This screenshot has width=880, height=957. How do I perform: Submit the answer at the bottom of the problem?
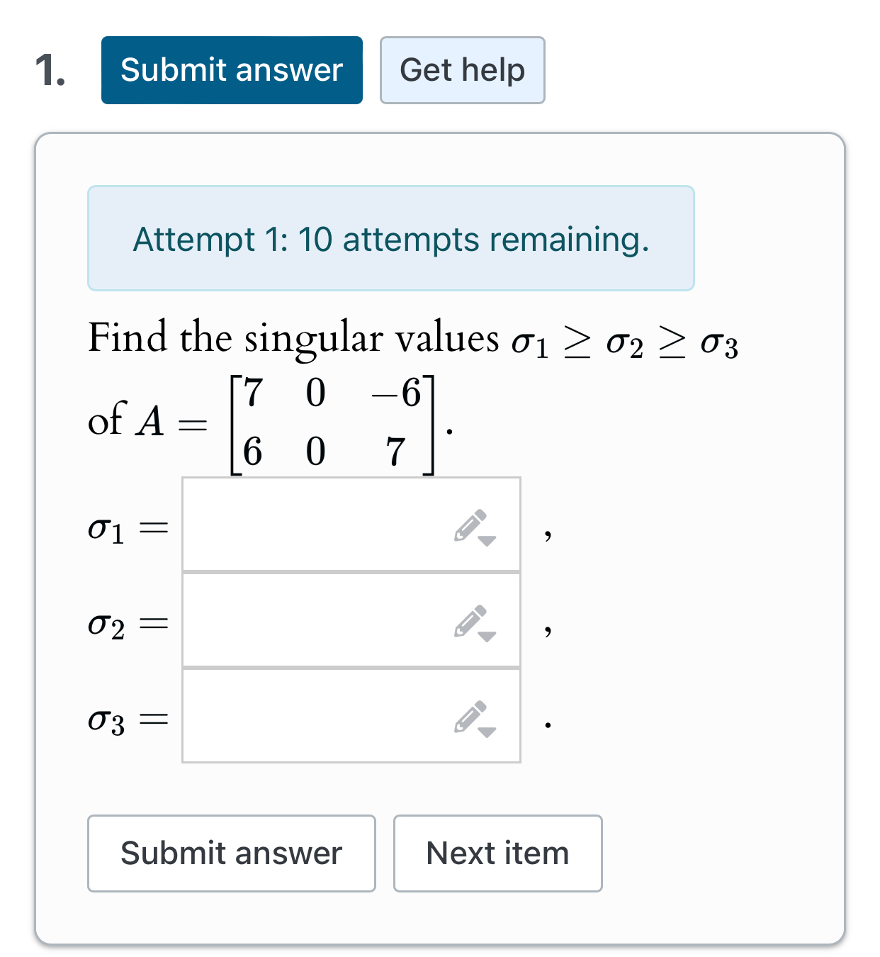coord(231,853)
